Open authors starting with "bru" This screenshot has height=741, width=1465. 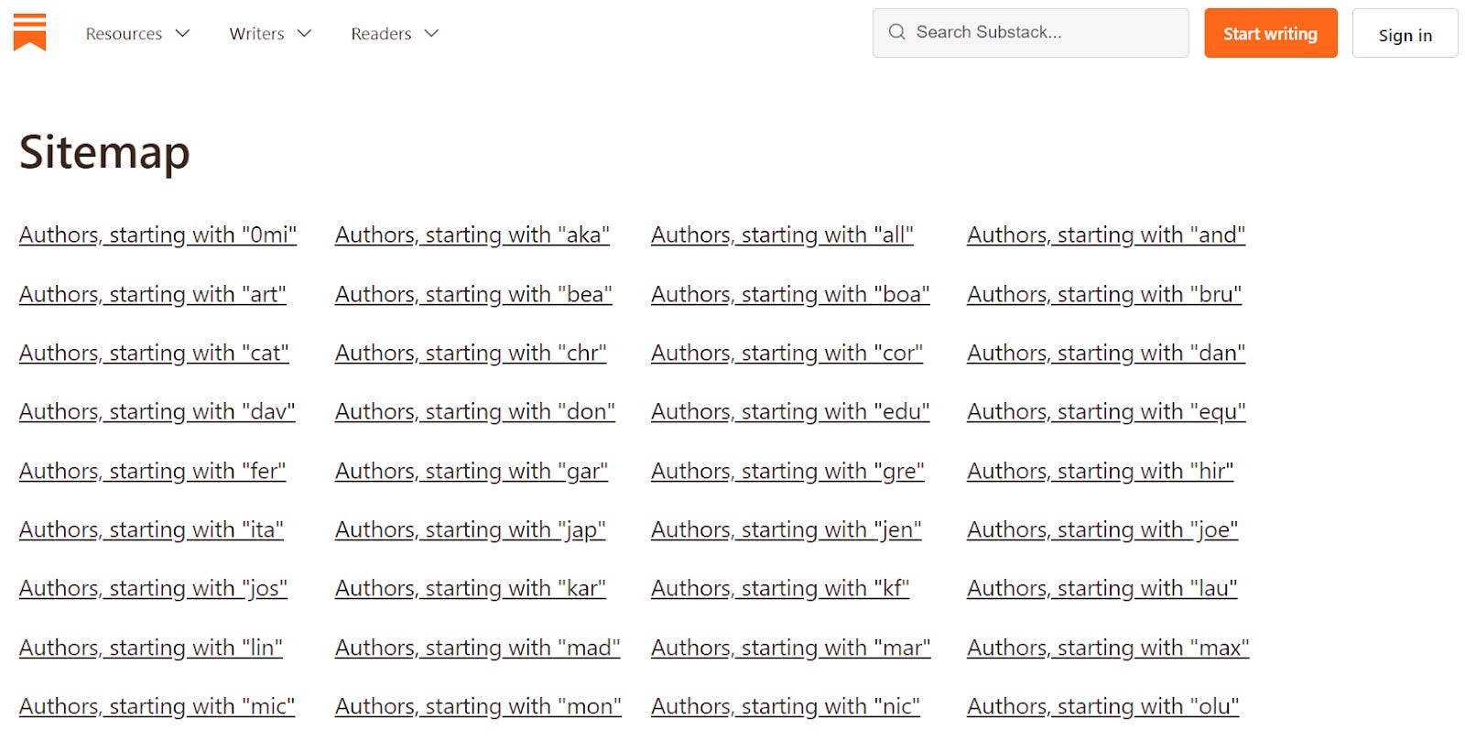1103,294
